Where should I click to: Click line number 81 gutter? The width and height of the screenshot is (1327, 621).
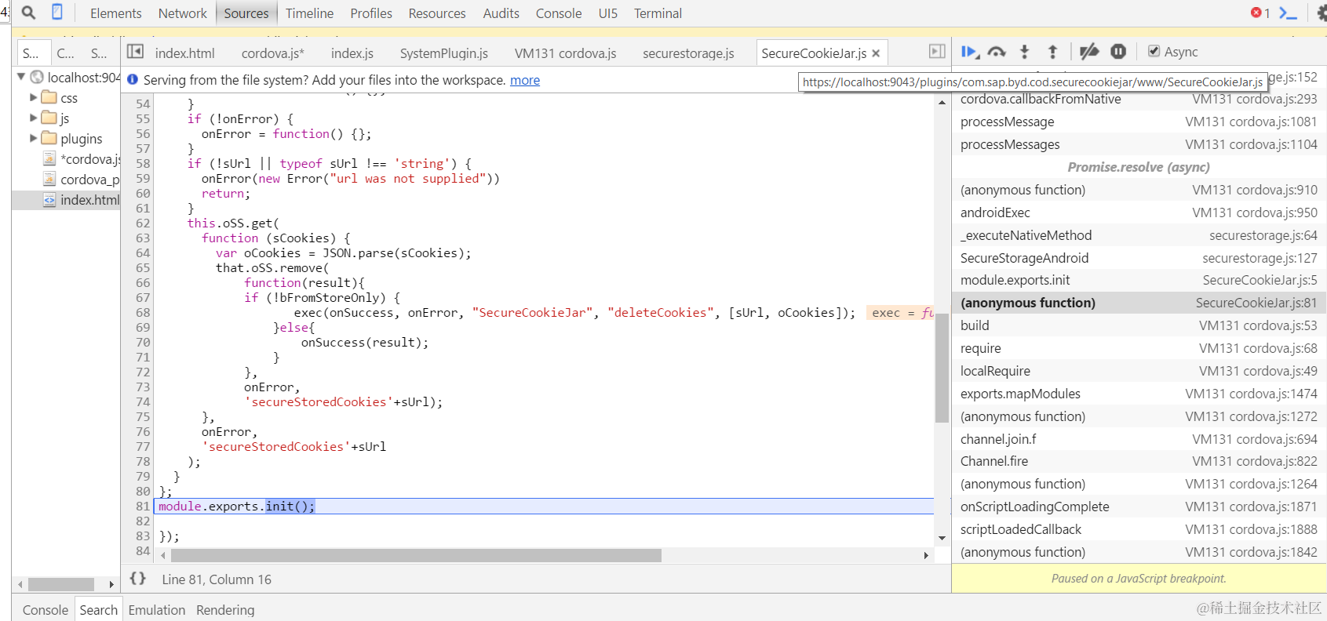tap(142, 506)
